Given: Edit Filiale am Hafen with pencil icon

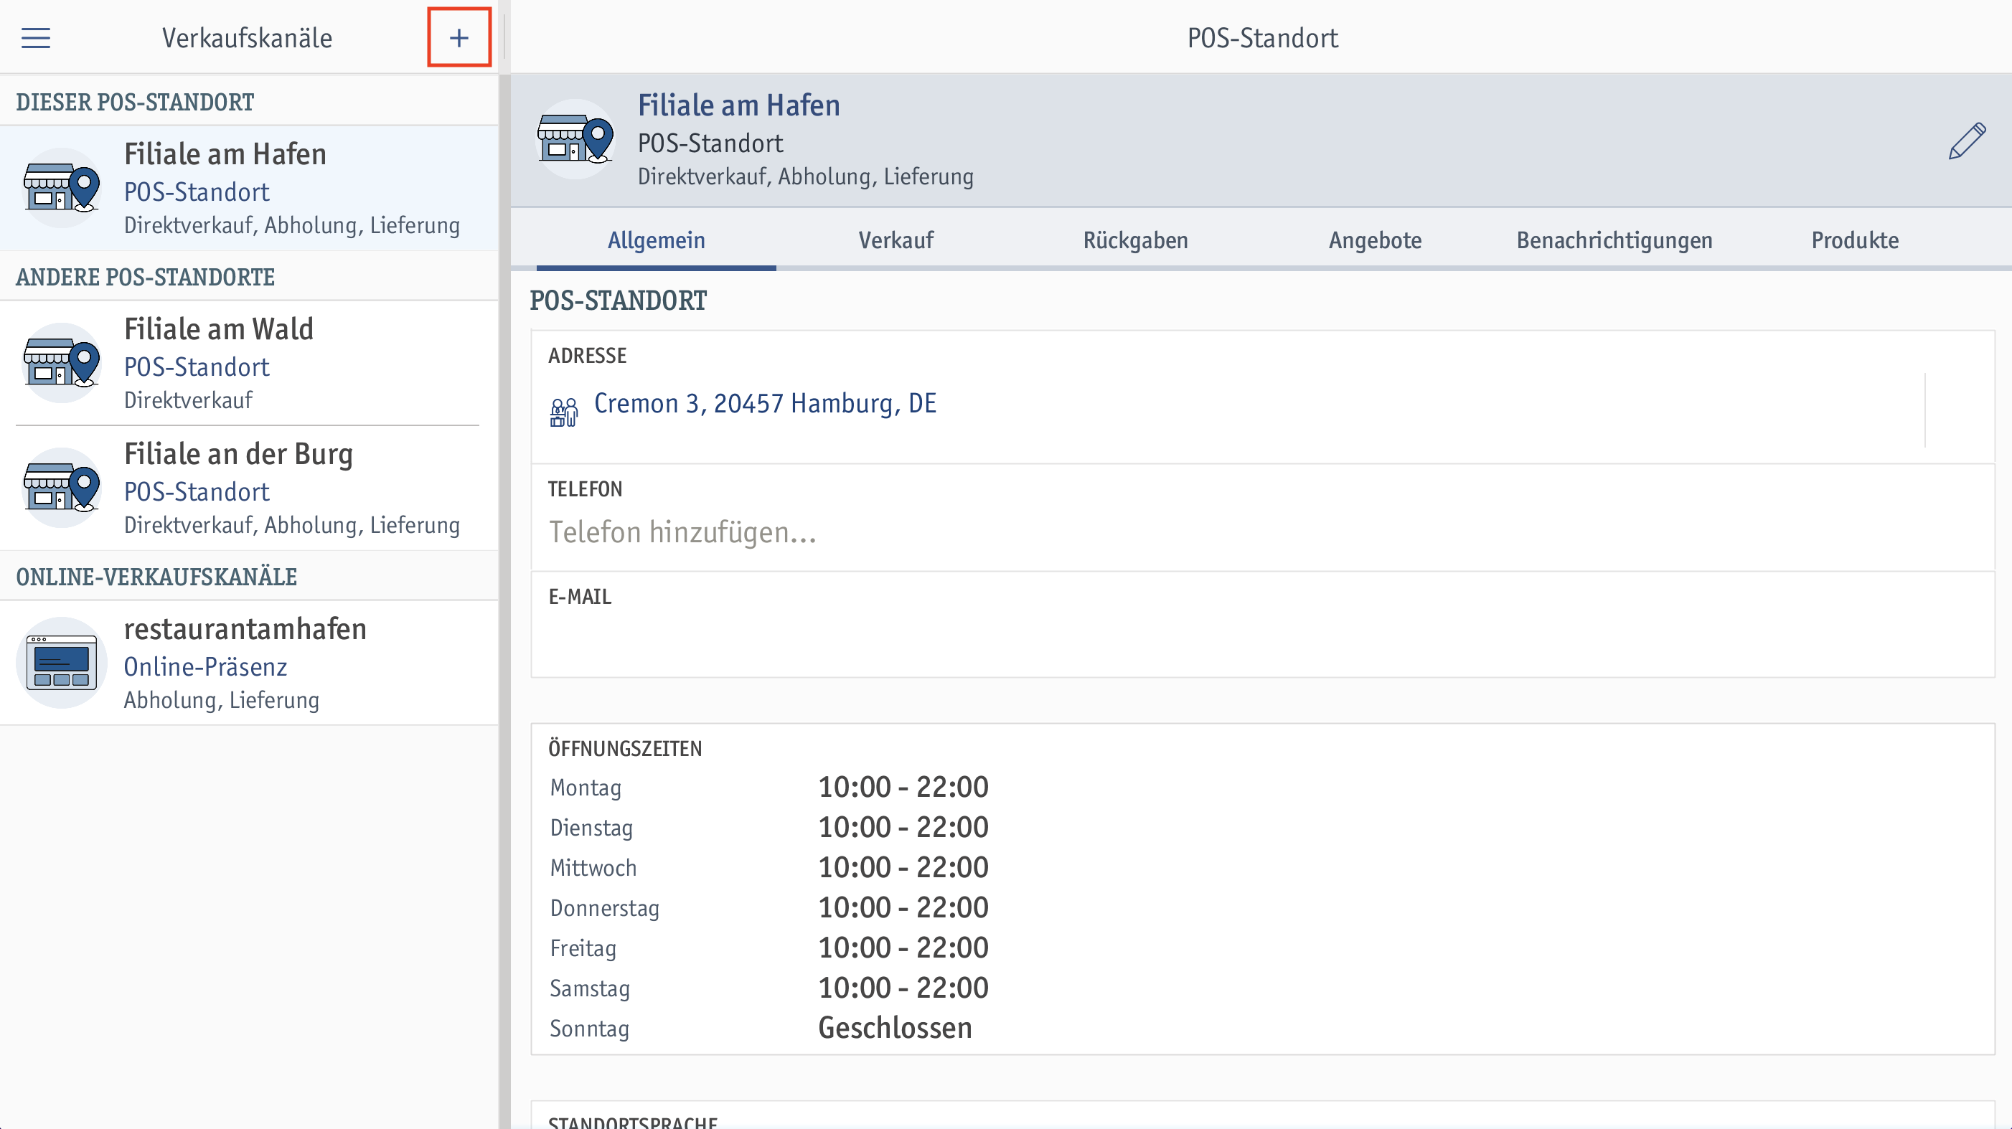Looking at the screenshot, I should coord(1968,141).
